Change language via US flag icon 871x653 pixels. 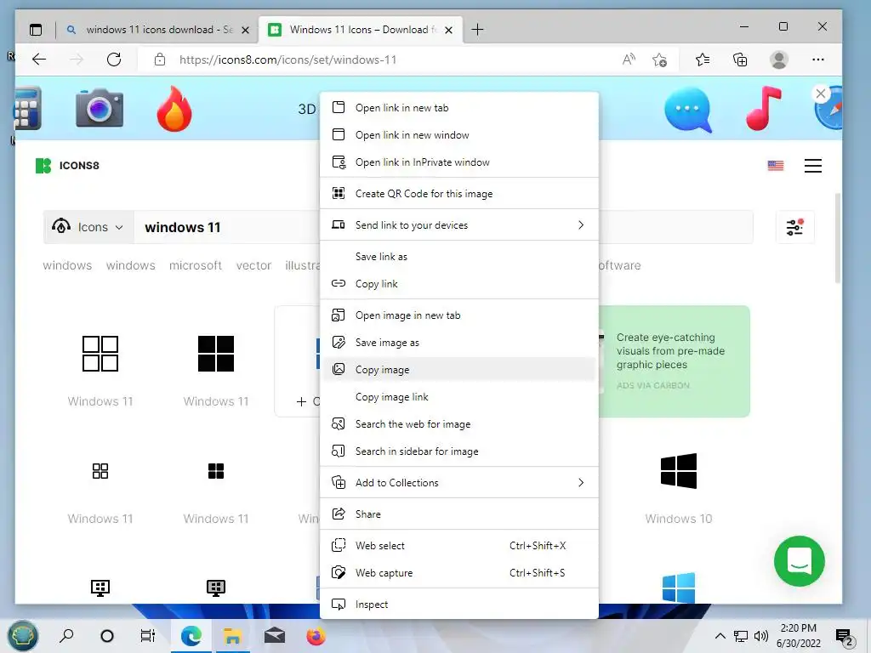[x=776, y=166]
